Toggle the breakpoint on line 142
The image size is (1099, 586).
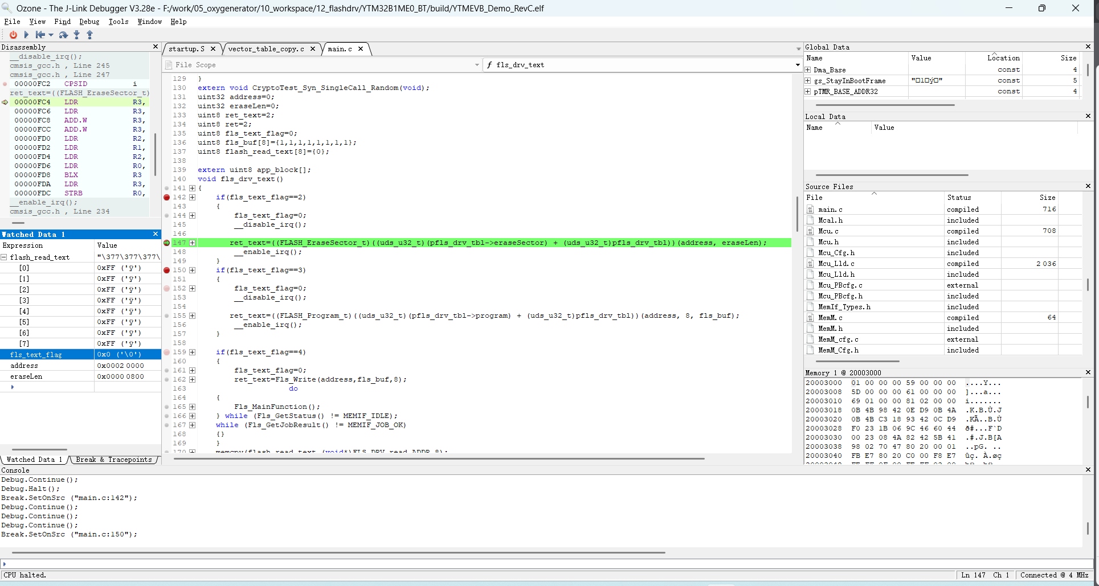pyautogui.click(x=167, y=198)
